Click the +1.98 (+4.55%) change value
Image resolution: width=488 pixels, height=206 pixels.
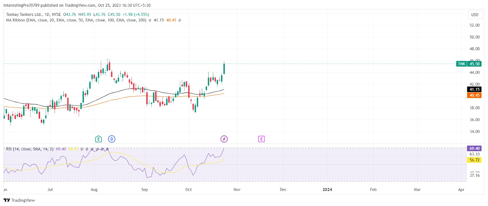coord(136,14)
